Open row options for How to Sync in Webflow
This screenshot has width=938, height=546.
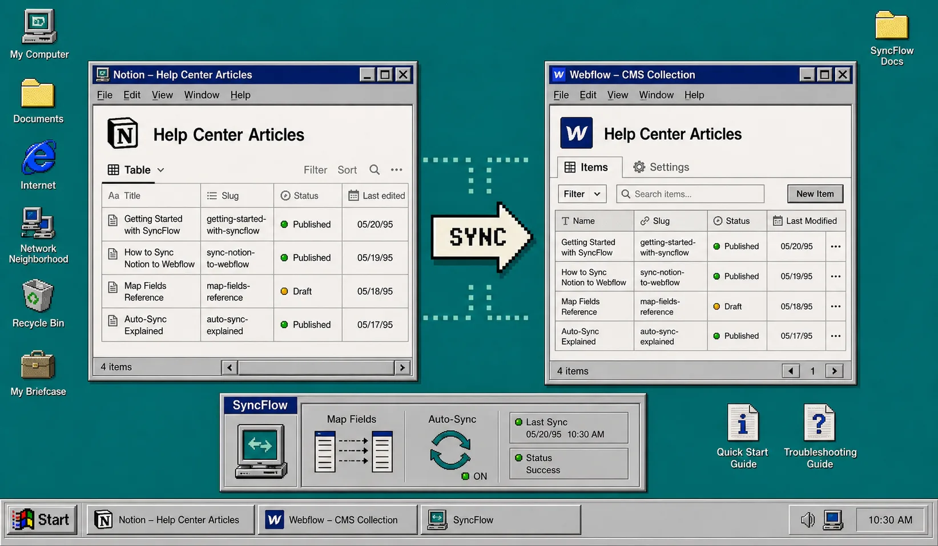coord(836,276)
